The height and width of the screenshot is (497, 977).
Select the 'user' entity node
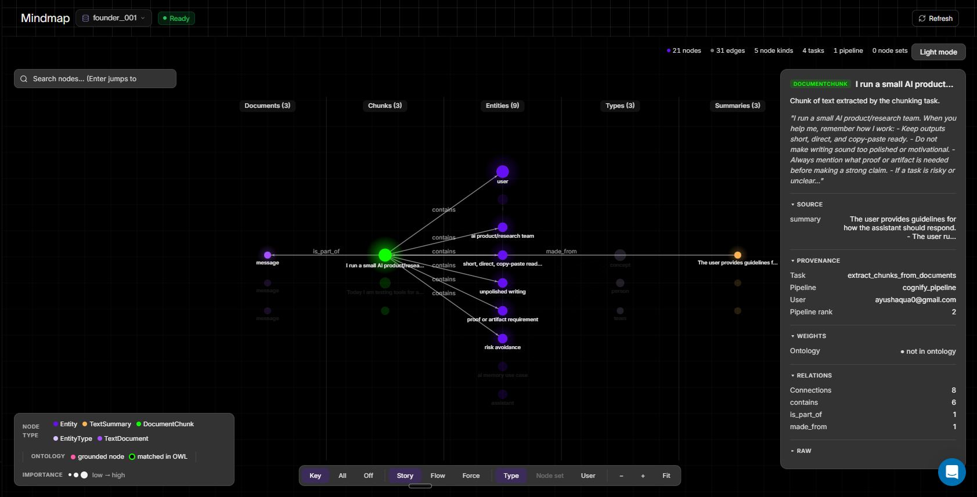[503, 172]
